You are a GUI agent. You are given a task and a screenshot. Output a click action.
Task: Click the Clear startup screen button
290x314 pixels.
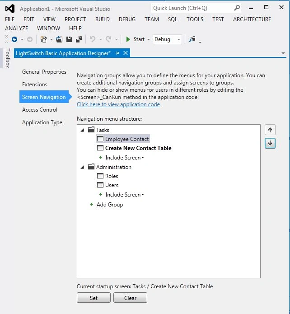[130, 298]
